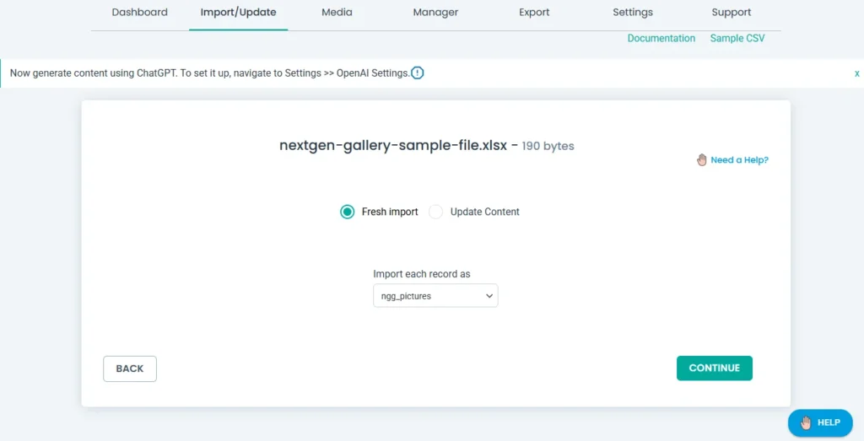Switch to the Settings tab
The width and height of the screenshot is (864, 441).
pos(633,13)
